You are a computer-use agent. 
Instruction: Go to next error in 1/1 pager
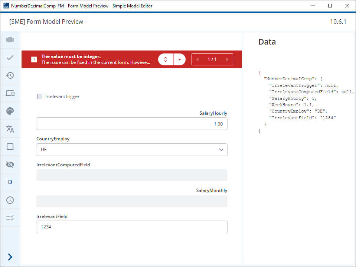pos(227,59)
